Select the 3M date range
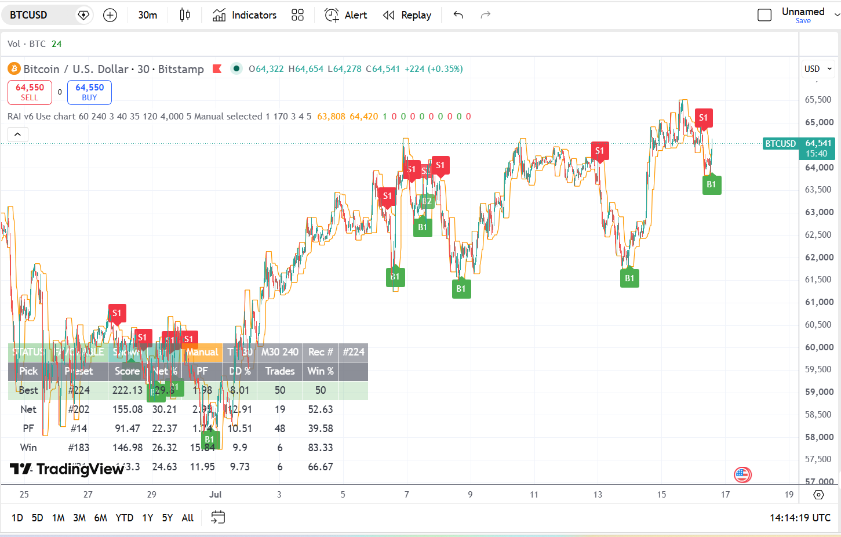This screenshot has height=537, width=841. click(79, 518)
